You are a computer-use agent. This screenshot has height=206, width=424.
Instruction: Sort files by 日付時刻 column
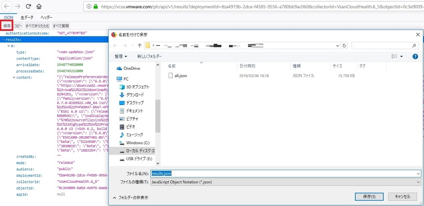pos(264,66)
